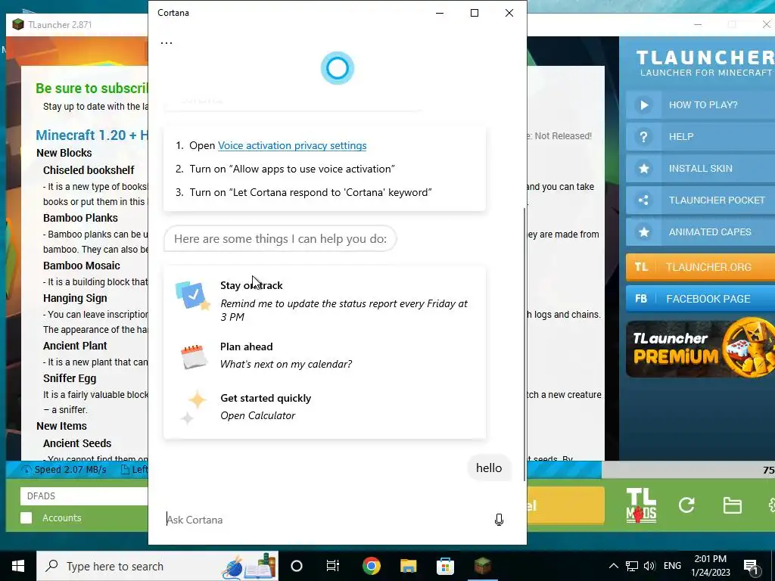
Task: Click the star icon beside INSTALL SKIN
Action: [x=644, y=169]
